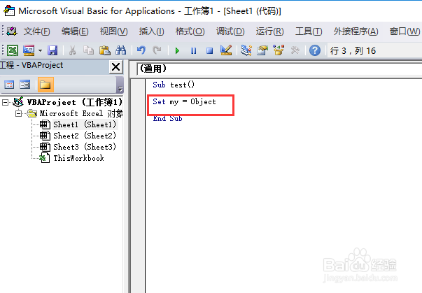
Task: Open VBA Help question mark icon
Action: point(315,50)
